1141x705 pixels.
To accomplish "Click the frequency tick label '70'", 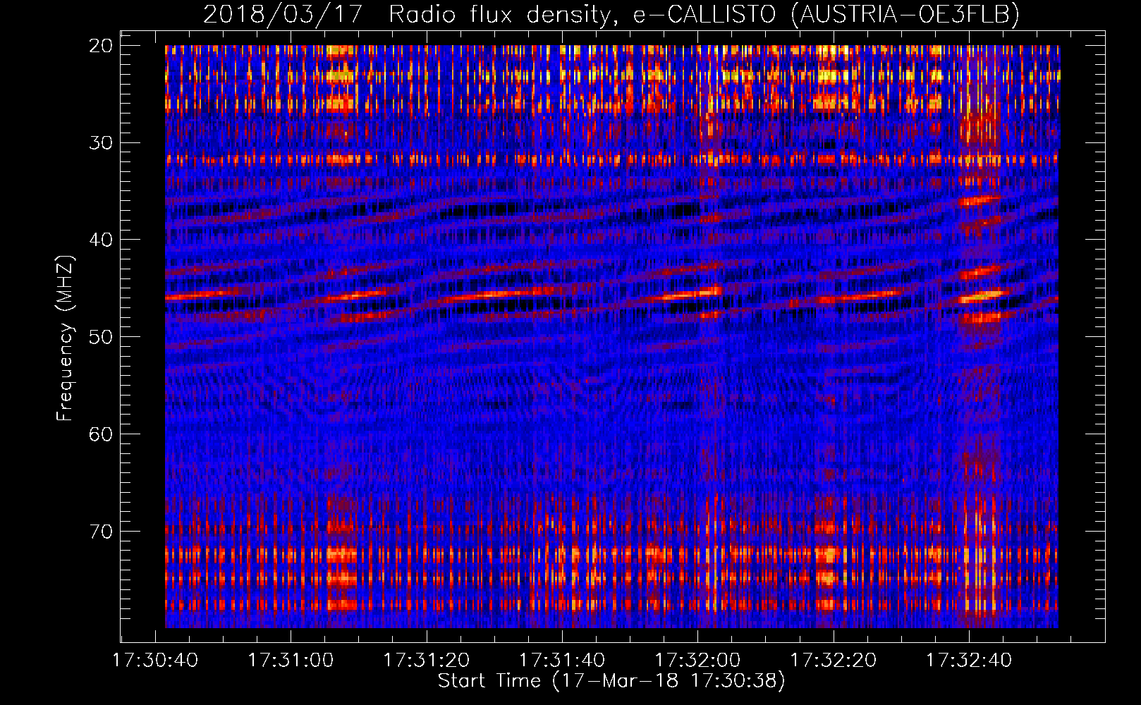I will pyautogui.click(x=102, y=531).
